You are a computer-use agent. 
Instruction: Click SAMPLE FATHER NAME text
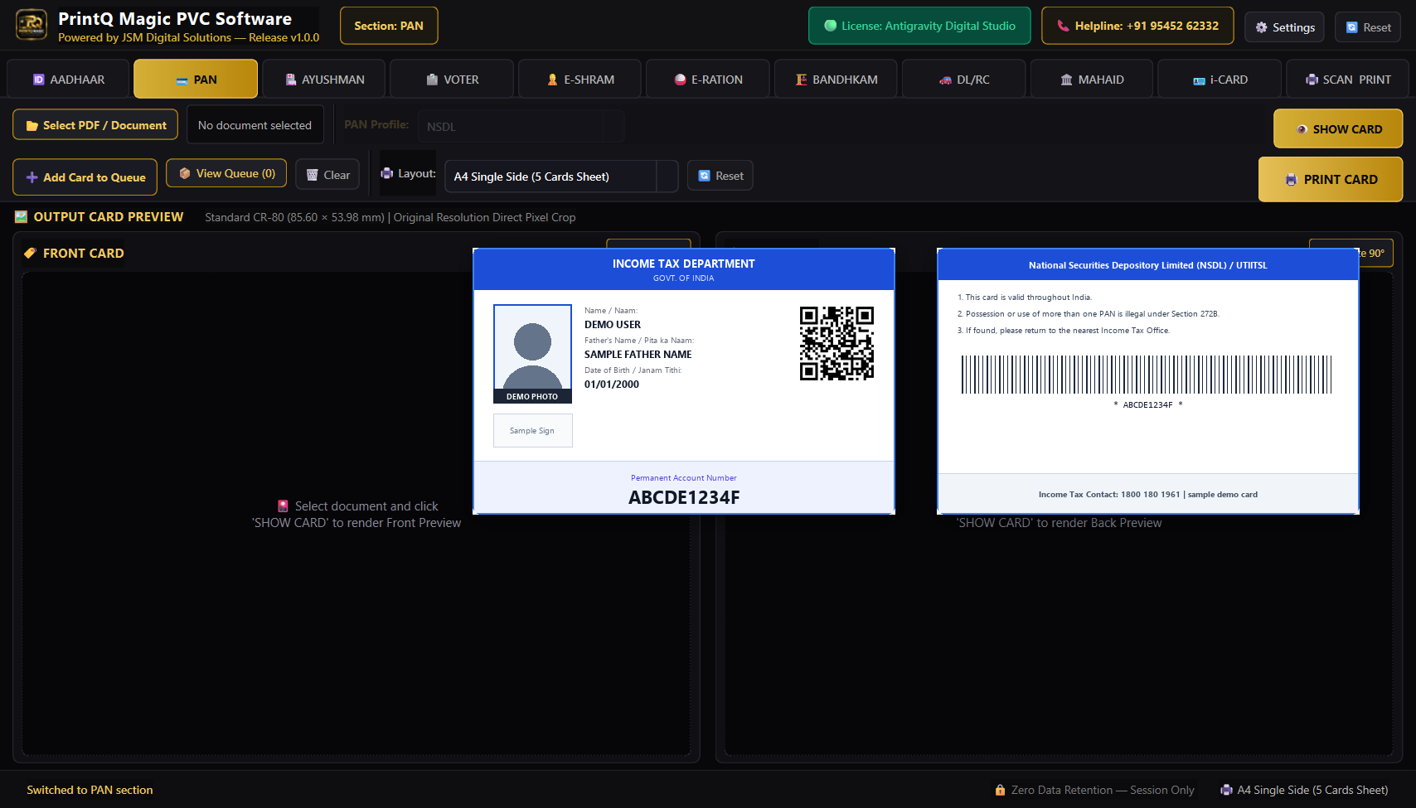(638, 355)
